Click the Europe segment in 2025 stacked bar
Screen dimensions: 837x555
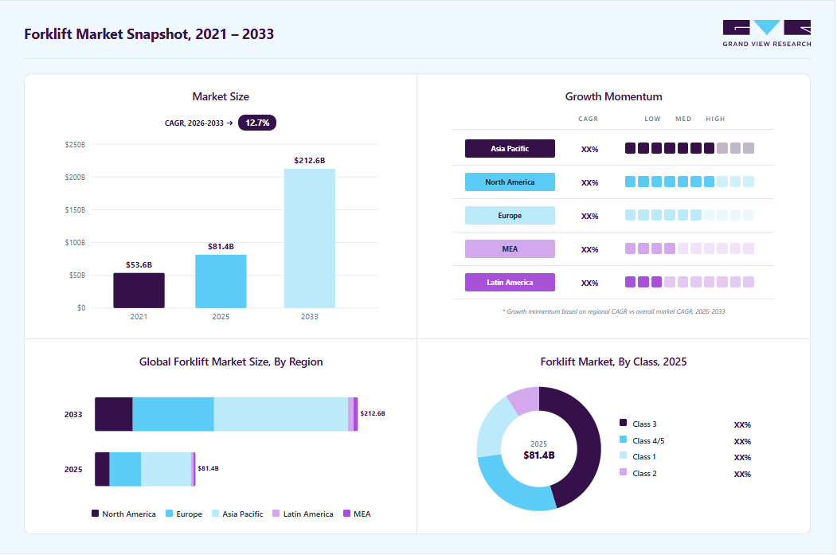tap(125, 469)
